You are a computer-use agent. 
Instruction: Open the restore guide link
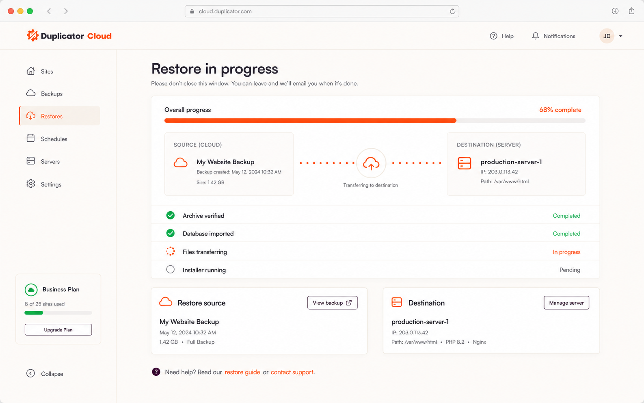point(242,372)
